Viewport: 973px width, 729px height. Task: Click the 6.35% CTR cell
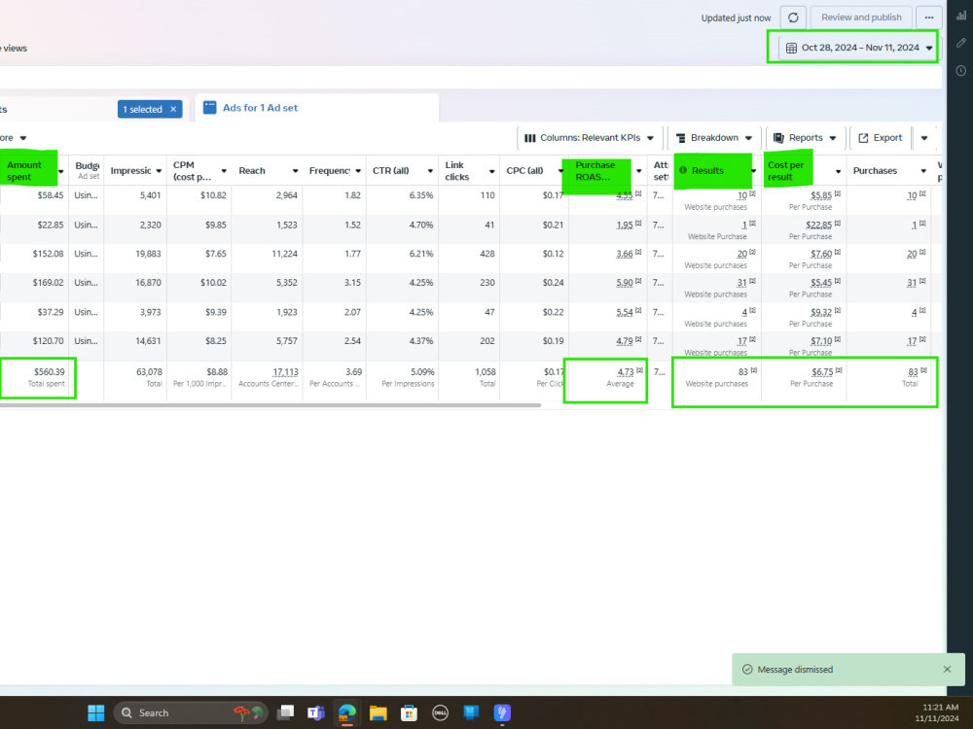[420, 195]
